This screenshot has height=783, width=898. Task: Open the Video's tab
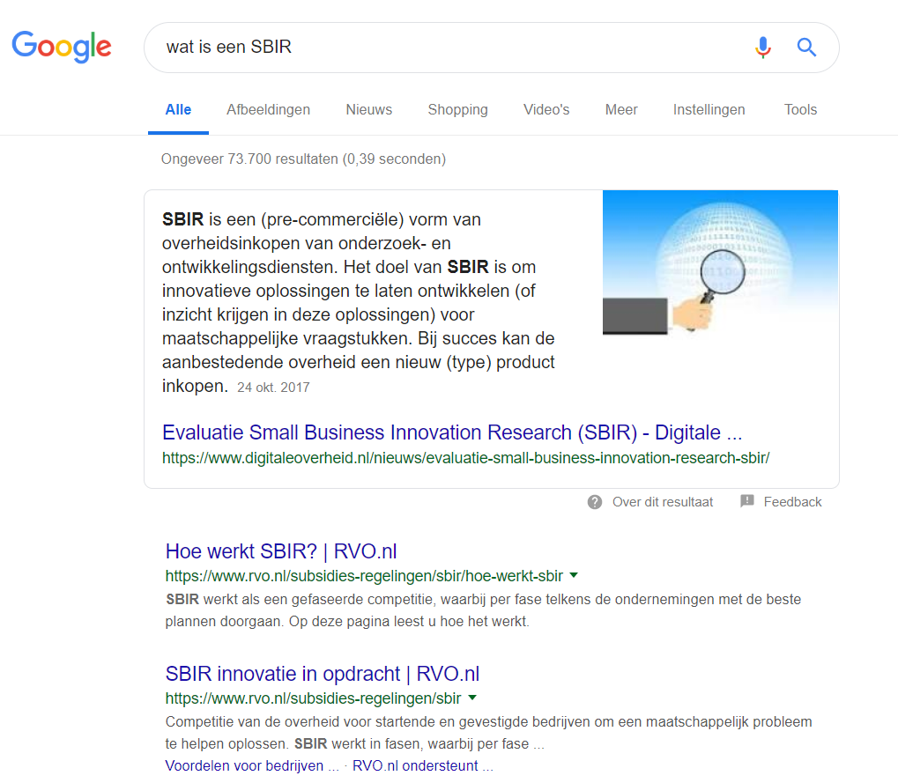point(546,109)
